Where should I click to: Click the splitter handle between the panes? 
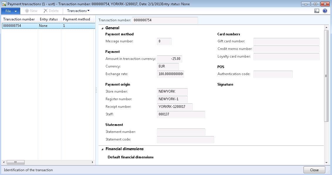96,90
